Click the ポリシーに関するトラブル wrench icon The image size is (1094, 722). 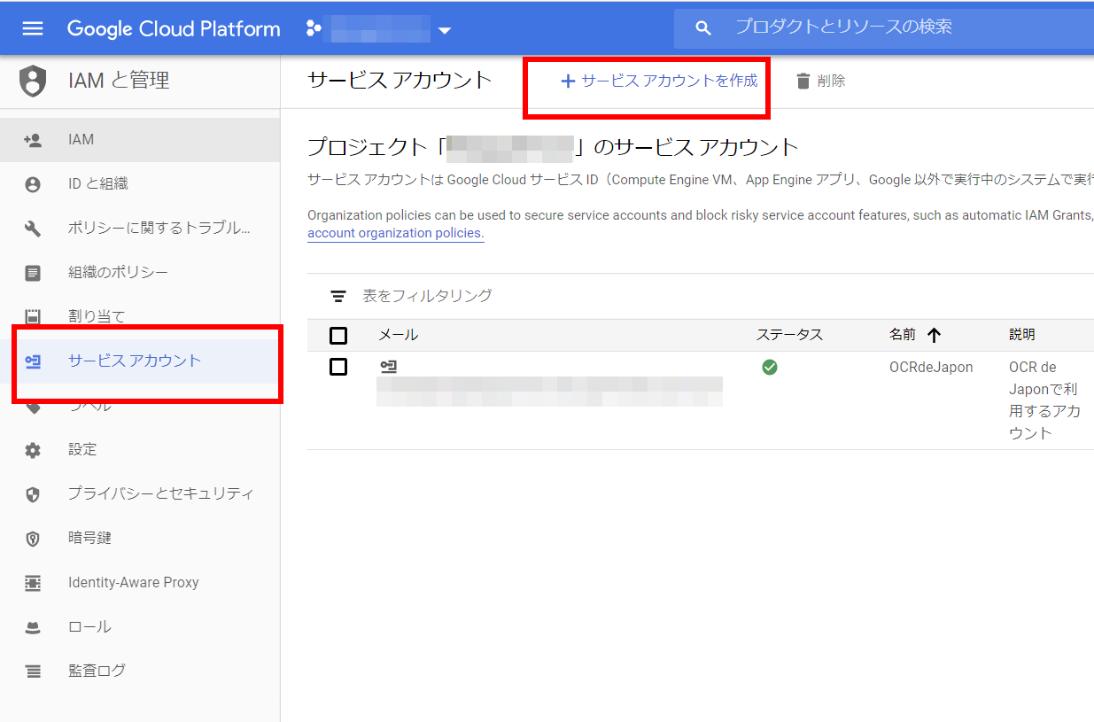(x=33, y=229)
